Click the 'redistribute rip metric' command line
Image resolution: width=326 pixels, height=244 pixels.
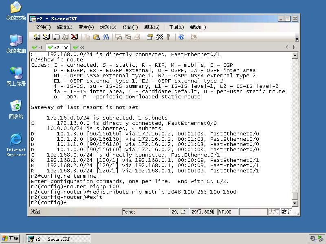click(133, 192)
